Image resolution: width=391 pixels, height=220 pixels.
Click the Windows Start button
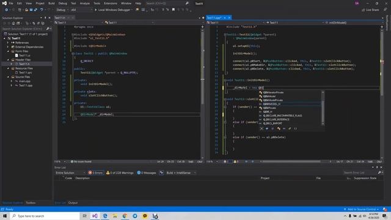[5, 216]
